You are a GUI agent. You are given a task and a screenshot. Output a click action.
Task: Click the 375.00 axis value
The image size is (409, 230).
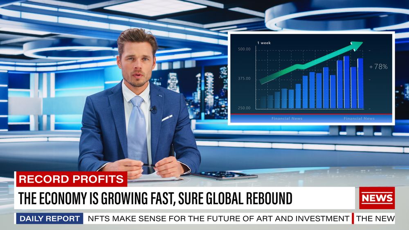coord(244,78)
